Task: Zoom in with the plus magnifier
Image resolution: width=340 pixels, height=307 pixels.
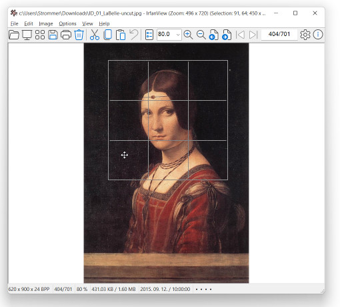Action: point(188,35)
